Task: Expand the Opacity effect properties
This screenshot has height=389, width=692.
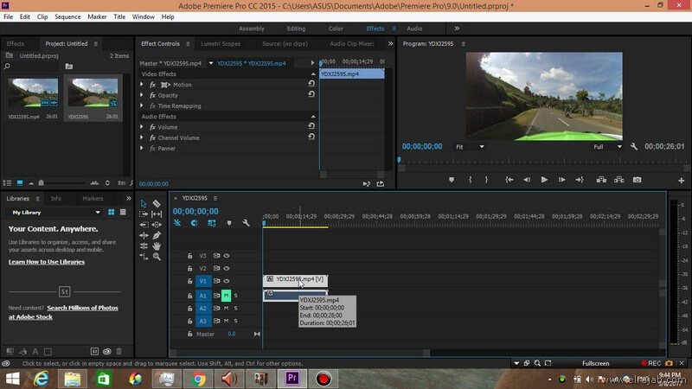Action: (x=142, y=95)
